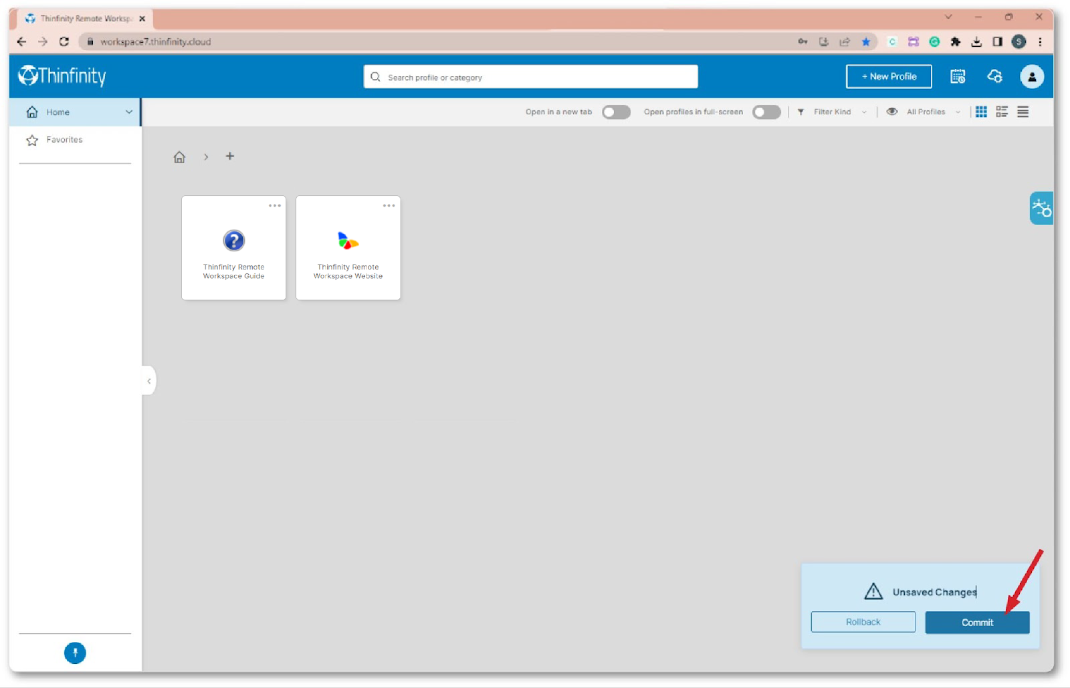
Task: Switch to large grid view
Action: [981, 112]
